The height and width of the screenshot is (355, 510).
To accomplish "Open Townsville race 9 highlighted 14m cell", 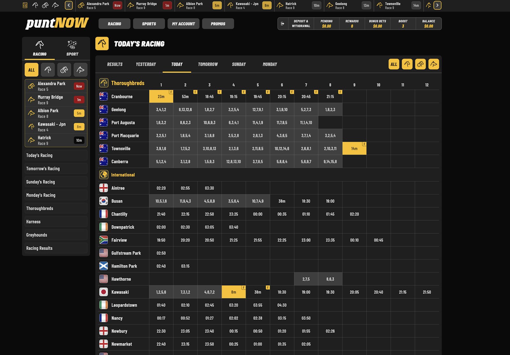I will pos(354,149).
